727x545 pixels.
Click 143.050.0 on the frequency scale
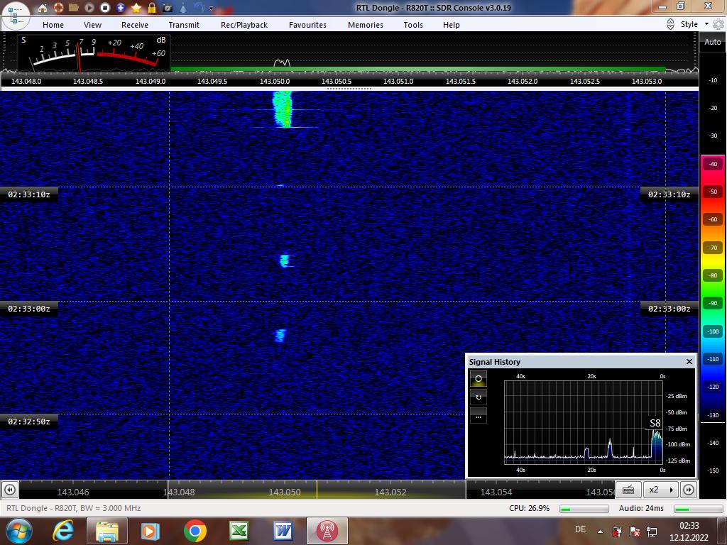(x=275, y=81)
